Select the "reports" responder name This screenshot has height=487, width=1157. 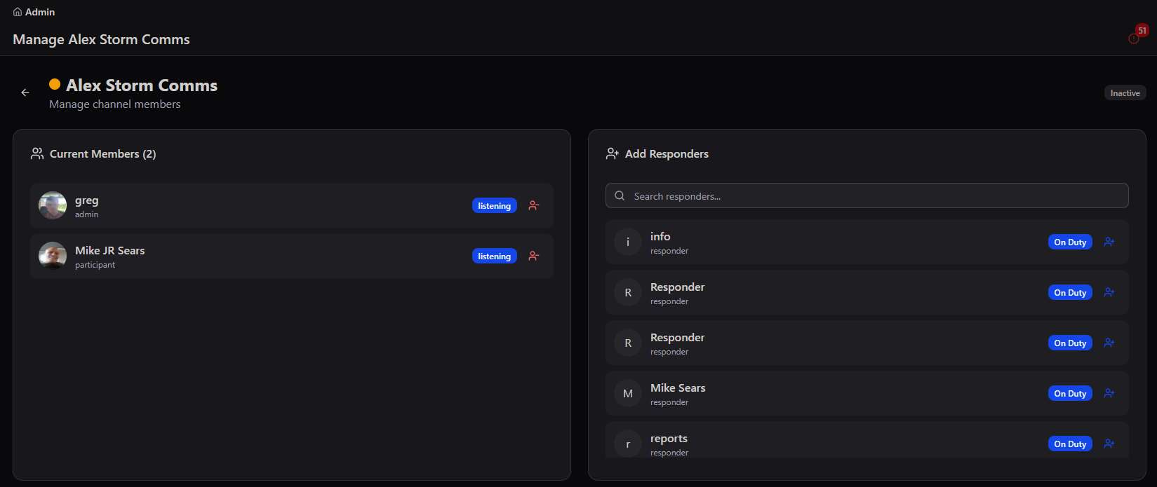click(x=669, y=439)
